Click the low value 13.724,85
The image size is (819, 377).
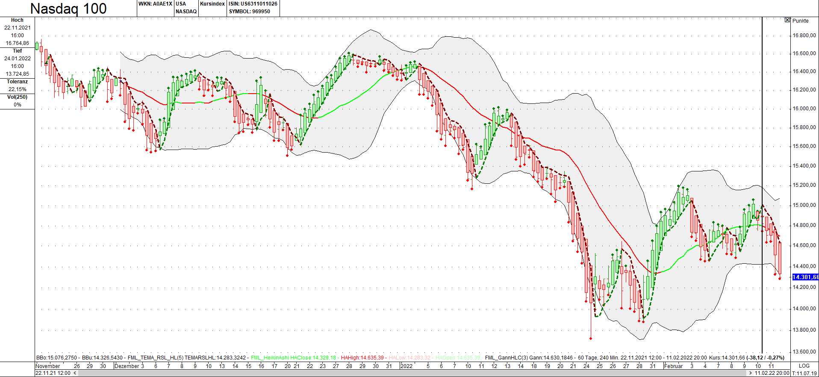tap(18, 74)
